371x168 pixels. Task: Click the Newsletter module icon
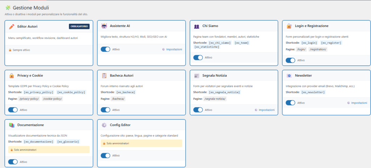point(289,76)
